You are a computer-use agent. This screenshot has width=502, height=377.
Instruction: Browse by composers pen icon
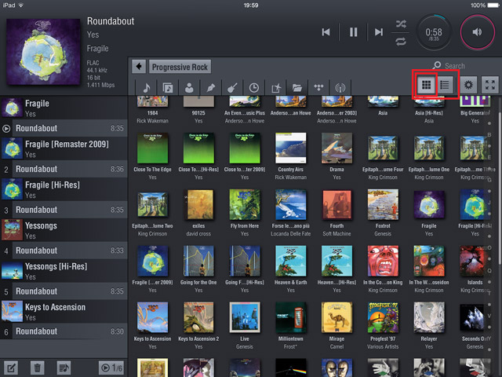211,87
